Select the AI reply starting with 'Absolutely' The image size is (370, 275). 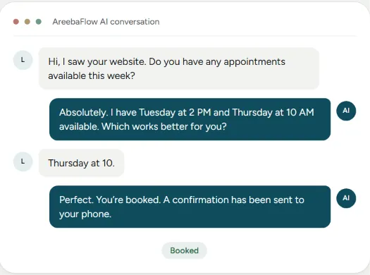(190, 119)
